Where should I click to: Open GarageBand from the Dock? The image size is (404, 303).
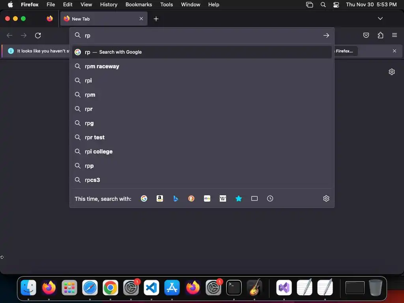click(x=254, y=287)
